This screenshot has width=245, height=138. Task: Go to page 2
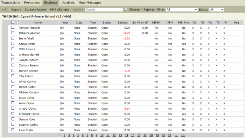click(x=64, y=135)
